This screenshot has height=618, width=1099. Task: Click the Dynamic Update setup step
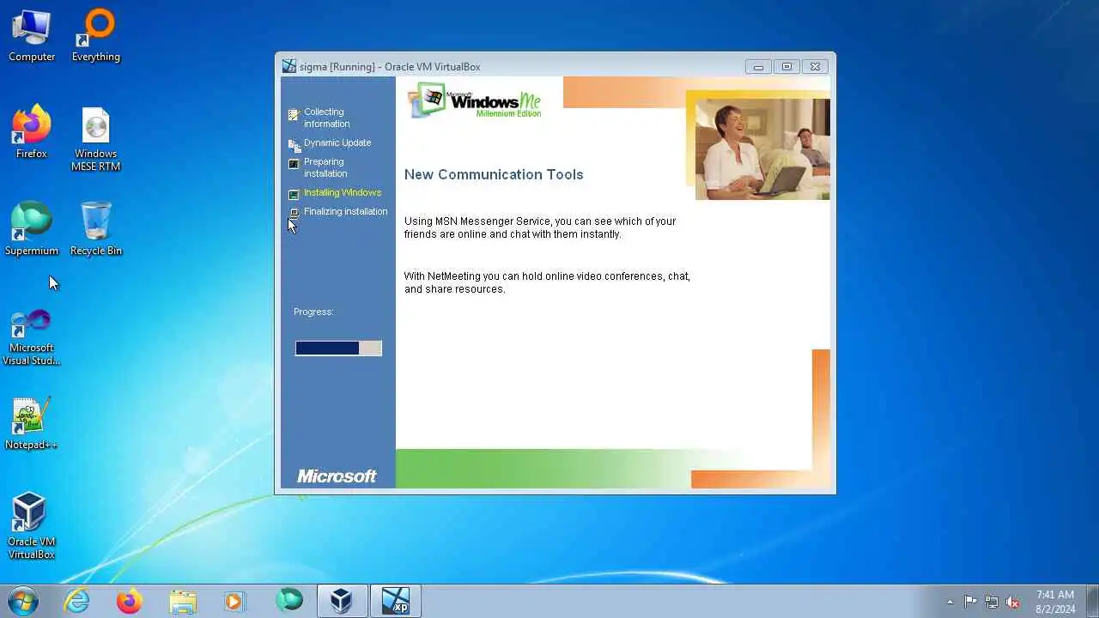pyautogui.click(x=337, y=142)
